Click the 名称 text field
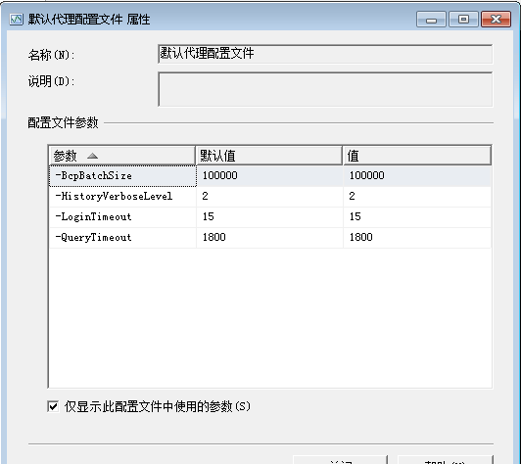The height and width of the screenshot is (464, 521). point(325,54)
